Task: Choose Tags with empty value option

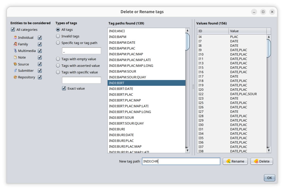Action: (58, 59)
